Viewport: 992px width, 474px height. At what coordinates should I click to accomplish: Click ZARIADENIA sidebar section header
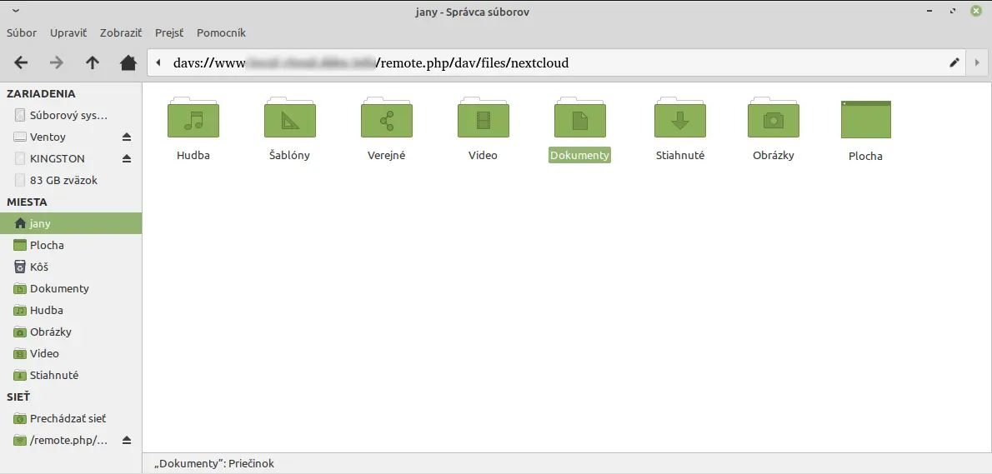click(41, 93)
